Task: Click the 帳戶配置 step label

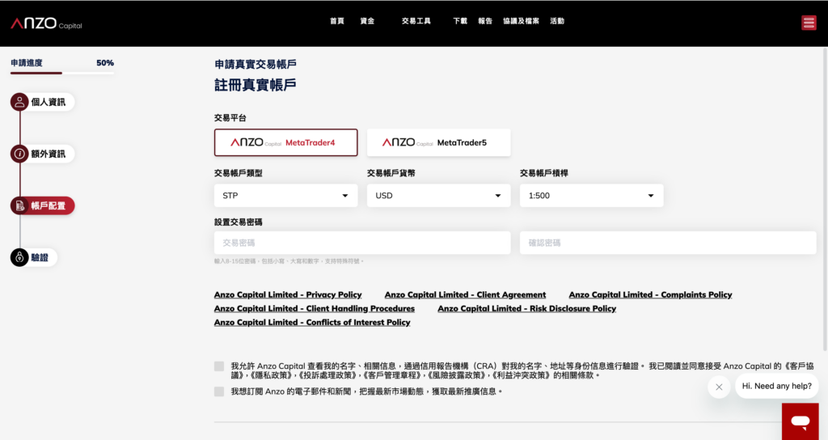Action: [x=48, y=205]
